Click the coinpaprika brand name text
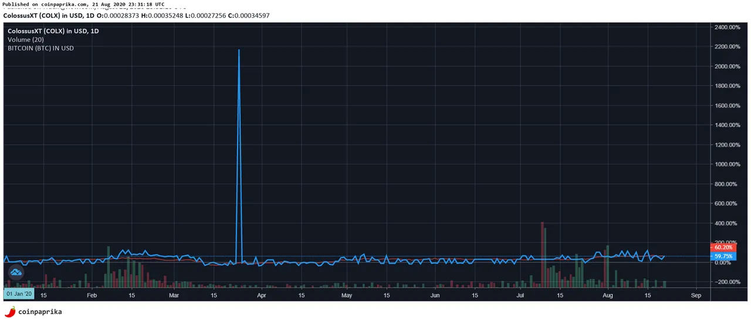Image resolution: width=751 pixels, height=320 pixels. (x=40, y=312)
